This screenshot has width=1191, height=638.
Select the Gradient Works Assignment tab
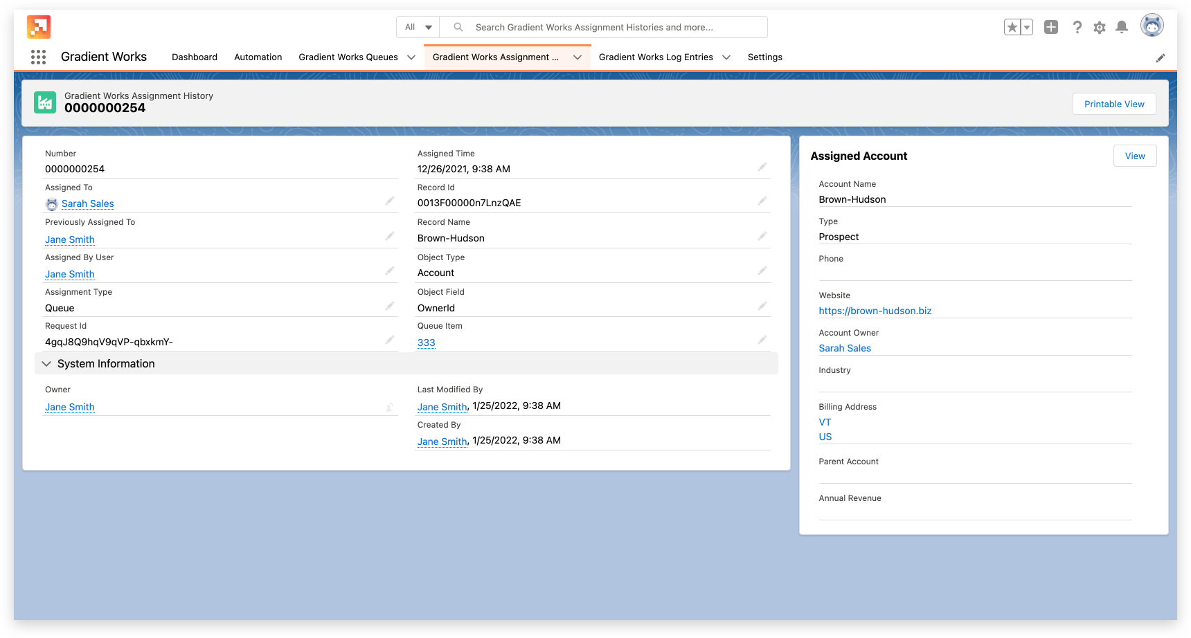tap(496, 57)
